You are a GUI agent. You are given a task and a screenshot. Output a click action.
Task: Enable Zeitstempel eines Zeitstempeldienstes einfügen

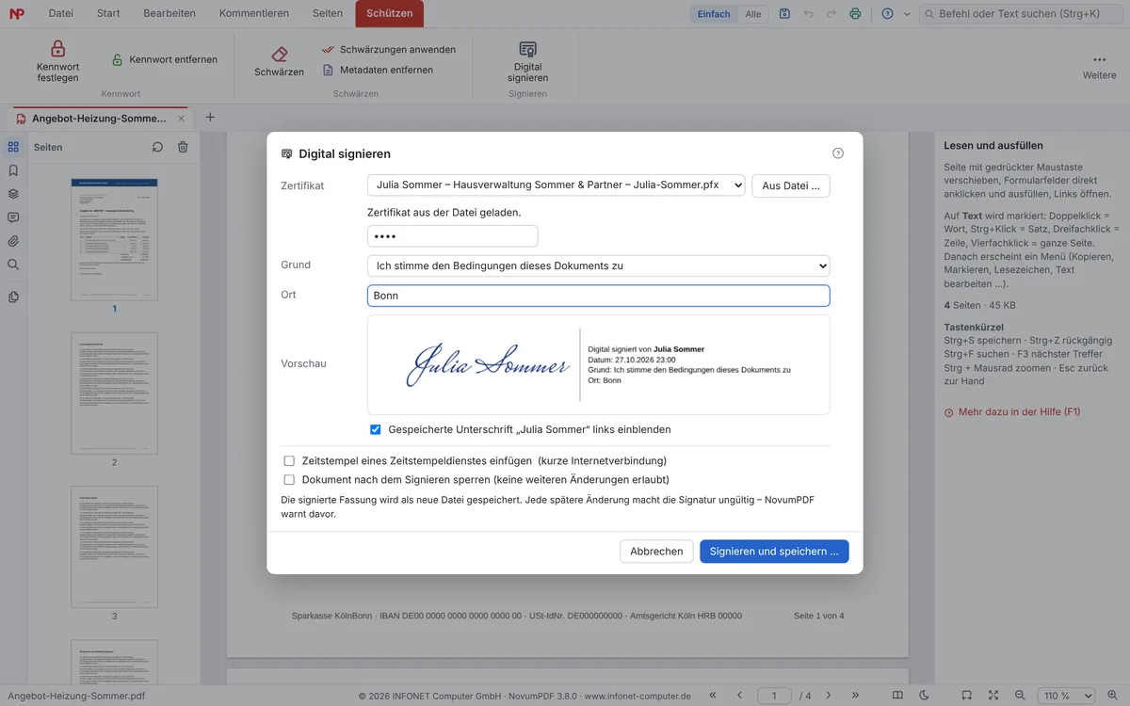(289, 461)
